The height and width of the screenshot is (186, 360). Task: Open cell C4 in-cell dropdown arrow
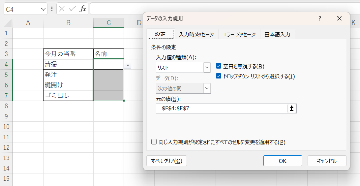[x=128, y=65]
